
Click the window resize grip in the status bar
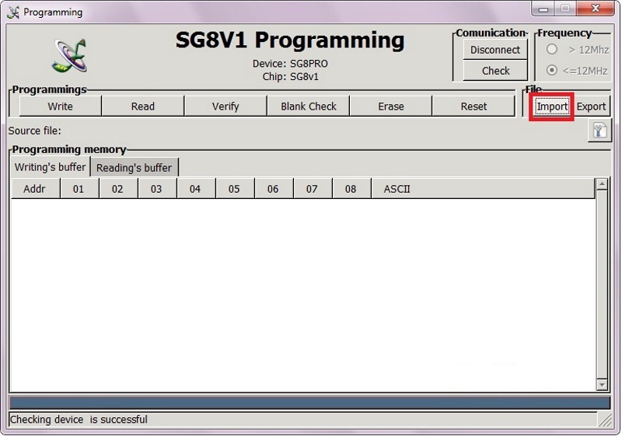(605, 420)
